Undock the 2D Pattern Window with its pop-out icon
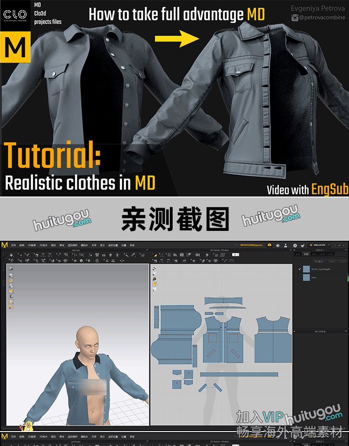Image resolution: width=349 pixels, height=446 pixels. tap(290, 250)
